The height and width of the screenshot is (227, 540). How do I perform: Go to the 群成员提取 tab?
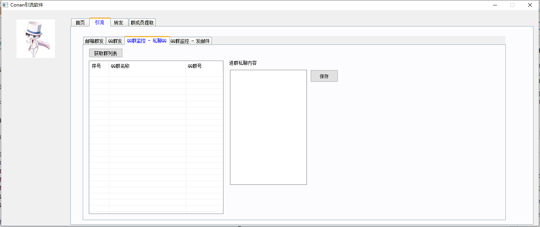coord(142,23)
